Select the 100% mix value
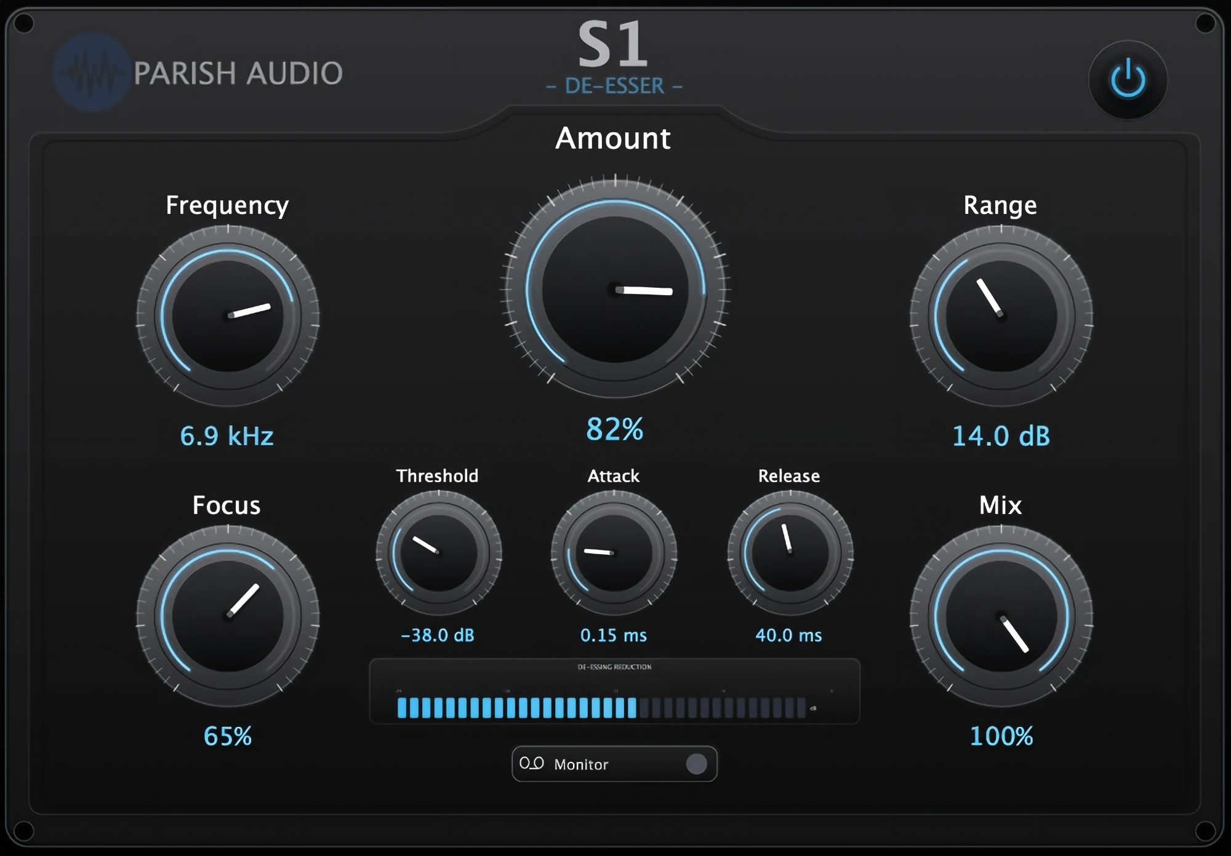The image size is (1231, 856). (1001, 736)
